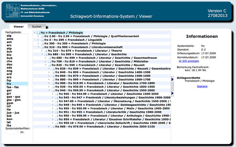Collapse frz 940 - frz 959.99 node

pos(49,90)
